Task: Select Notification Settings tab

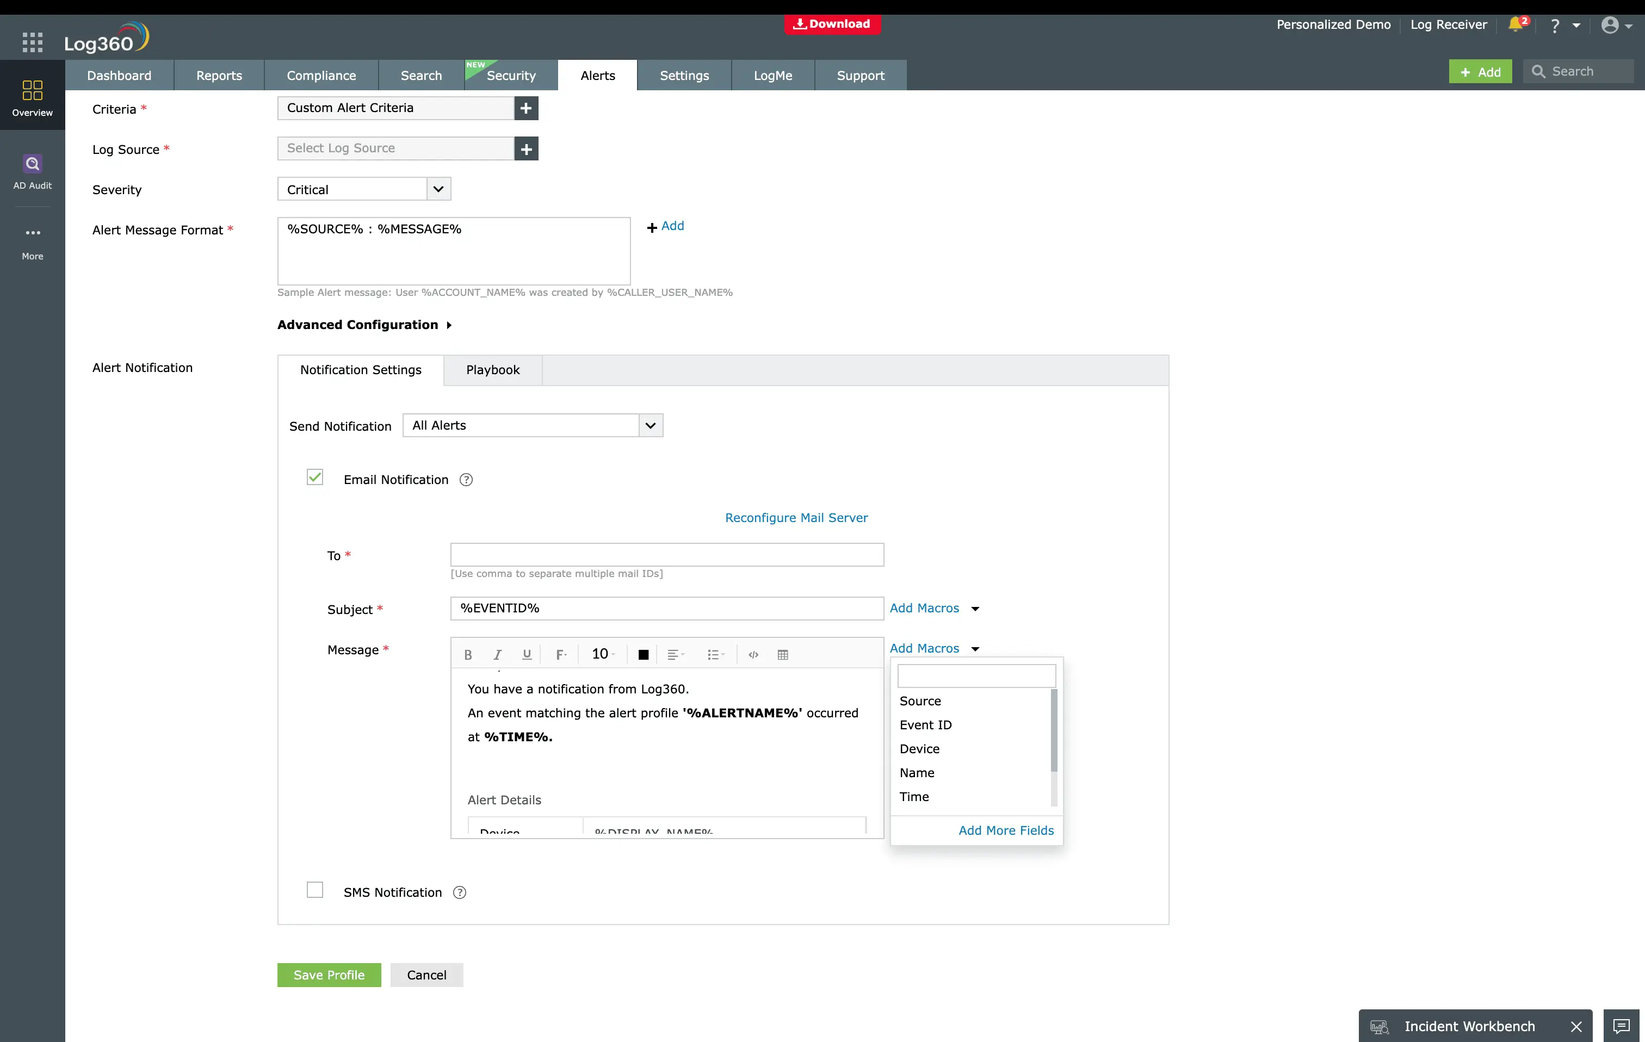Action: click(361, 370)
